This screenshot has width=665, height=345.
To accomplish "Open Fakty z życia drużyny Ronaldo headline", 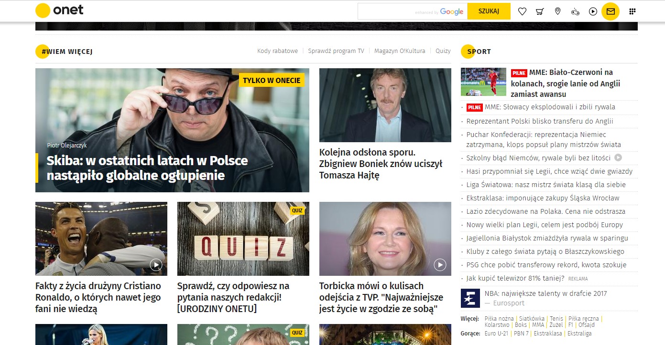I will pyautogui.click(x=98, y=297).
